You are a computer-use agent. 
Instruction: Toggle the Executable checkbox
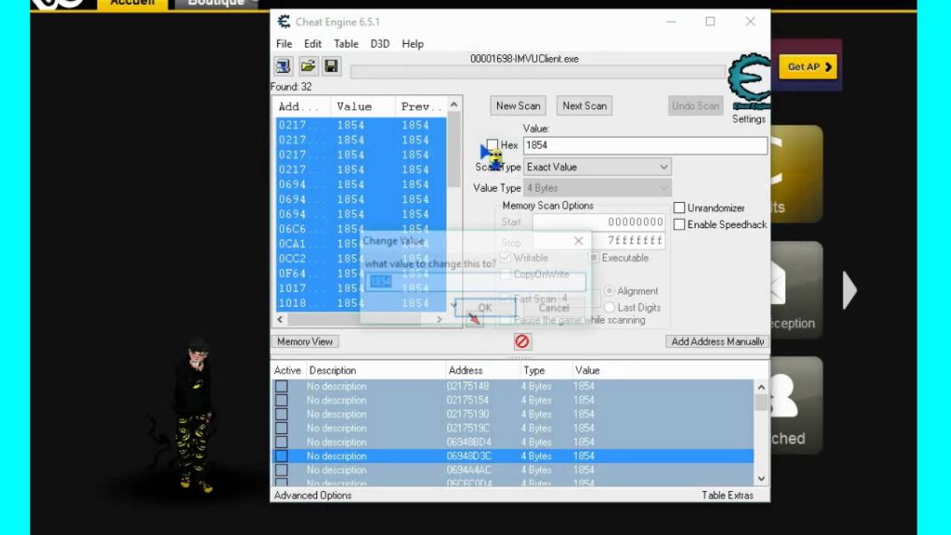tap(594, 258)
